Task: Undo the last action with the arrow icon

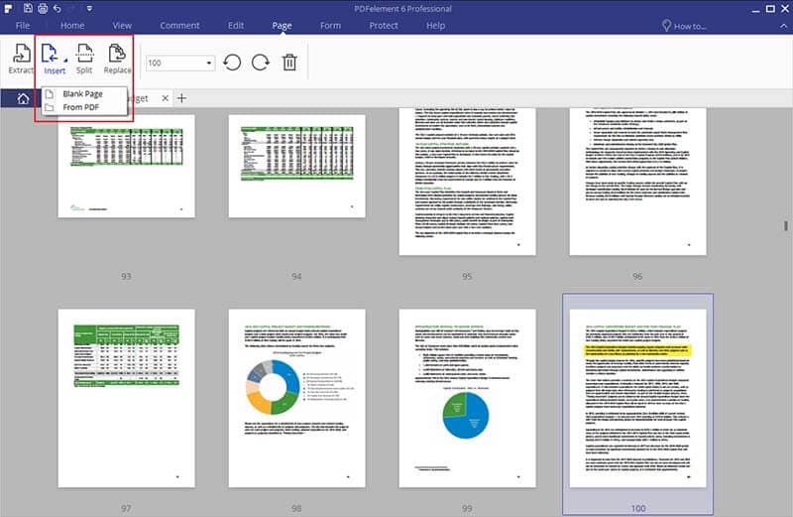Action: coord(57,8)
